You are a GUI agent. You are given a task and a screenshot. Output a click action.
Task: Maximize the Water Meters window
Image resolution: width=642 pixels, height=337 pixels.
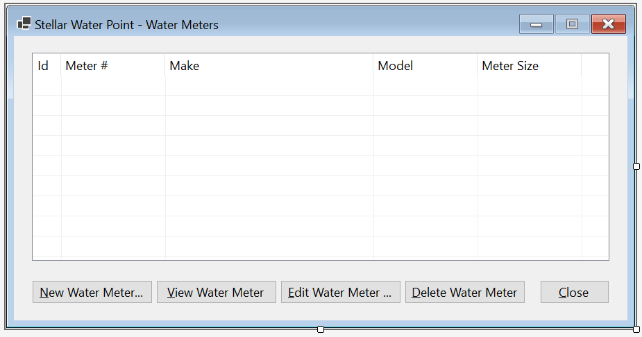[572, 24]
